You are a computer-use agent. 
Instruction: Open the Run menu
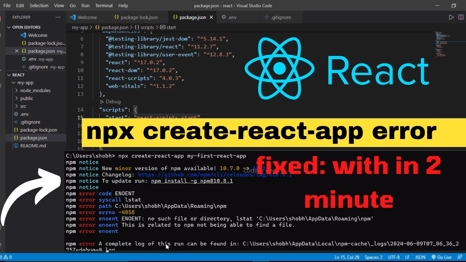coord(86,5)
